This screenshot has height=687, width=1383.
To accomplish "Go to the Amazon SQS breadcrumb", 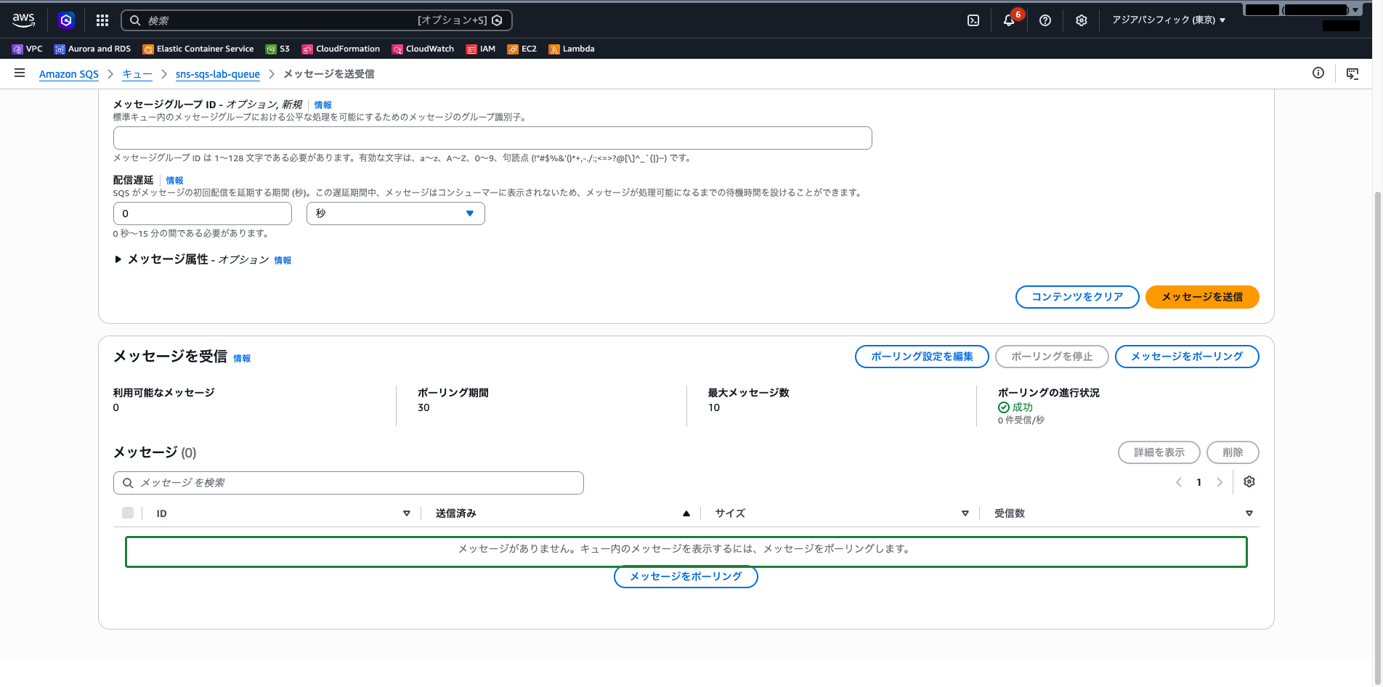I will 69,74.
